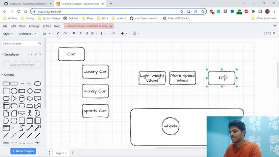279x157 pixels.
Task: Open the Architect font family dropdown
Action: [27, 34]
